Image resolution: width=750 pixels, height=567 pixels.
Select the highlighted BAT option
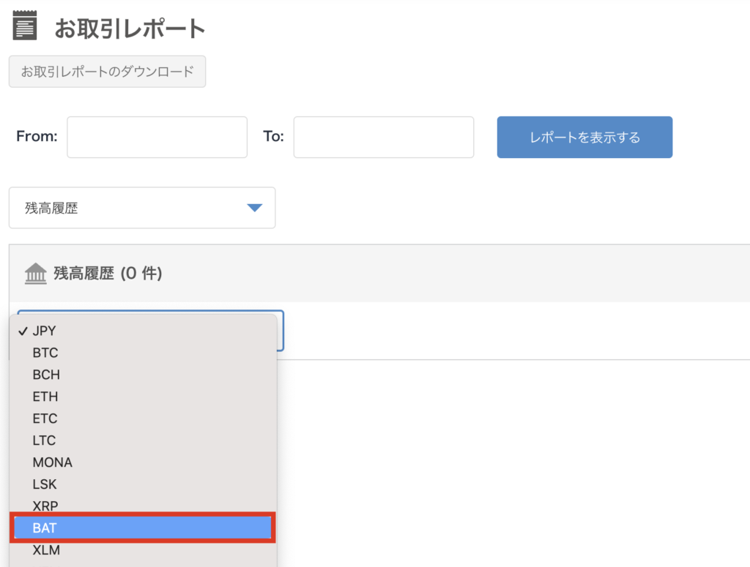point(143,527)
